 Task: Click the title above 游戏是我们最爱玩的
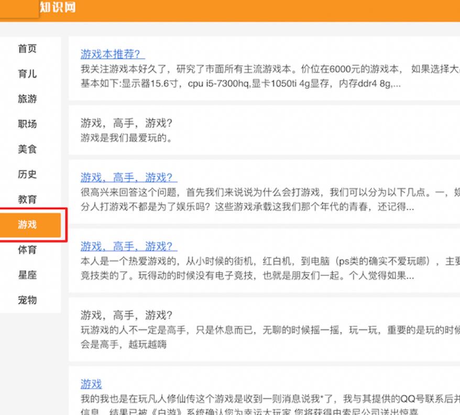point(126,123)
